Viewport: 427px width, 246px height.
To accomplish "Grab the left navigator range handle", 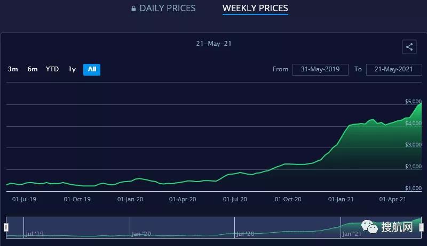I will [6, 227].
